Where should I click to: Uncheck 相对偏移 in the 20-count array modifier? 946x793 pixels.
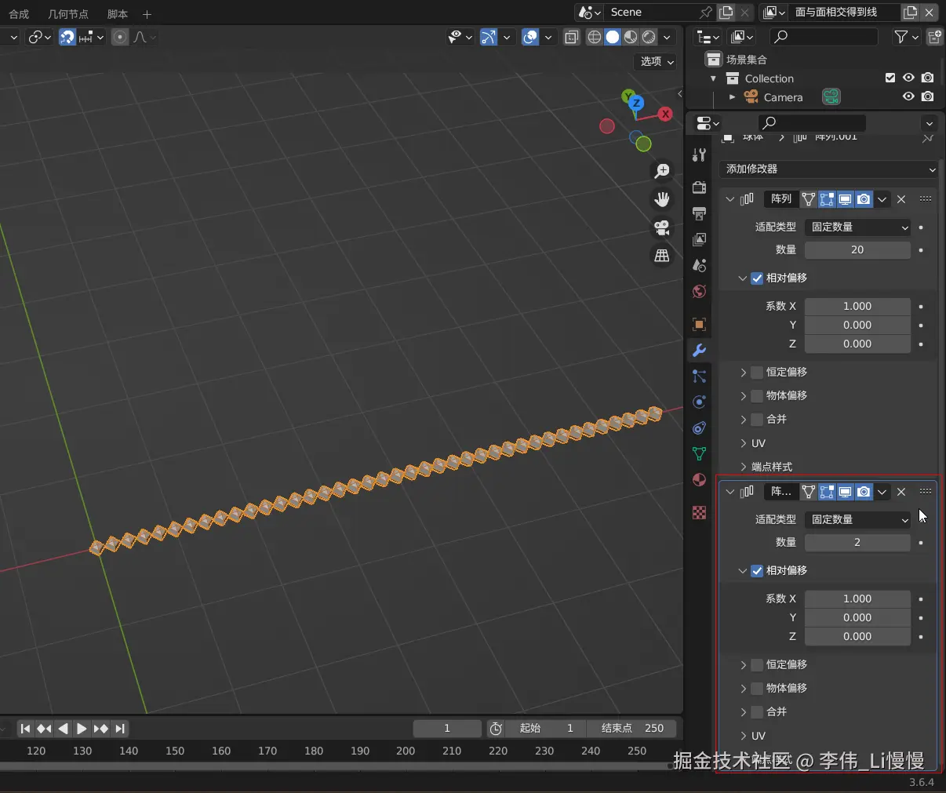pyautogui.click(x=757, y=278)
